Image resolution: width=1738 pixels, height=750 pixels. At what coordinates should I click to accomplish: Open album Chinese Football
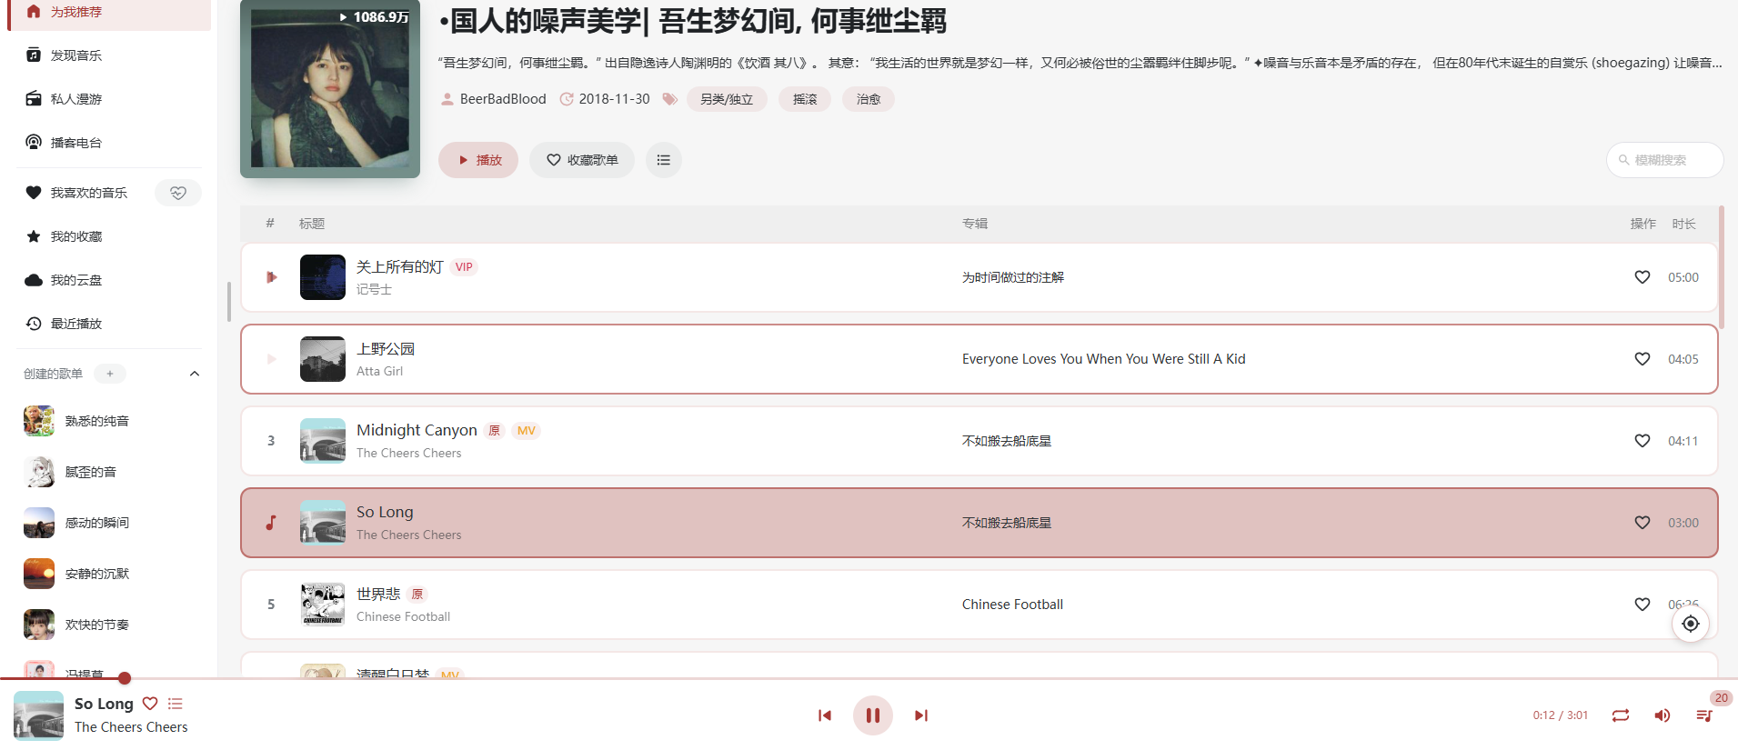[1012, 605]
